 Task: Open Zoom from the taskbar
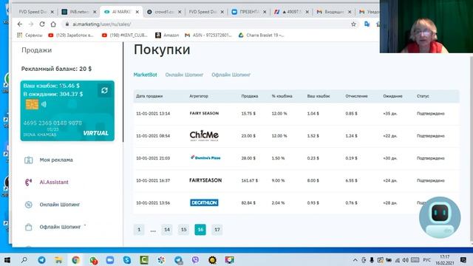pyautogui.click(x=110, y=259)
